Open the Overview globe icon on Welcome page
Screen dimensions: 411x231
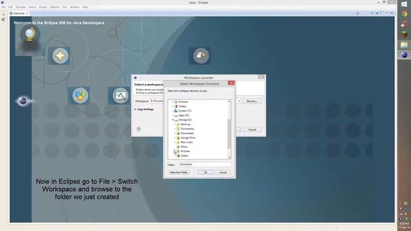(x=30, y=34)
